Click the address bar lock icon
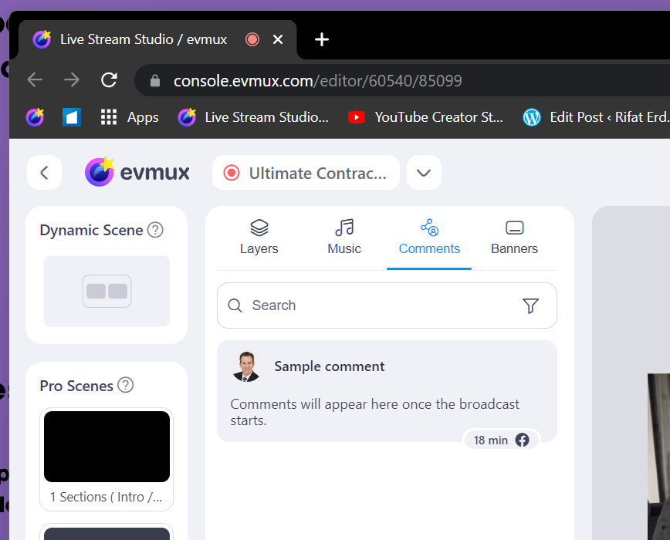670x540 pixels. point(155,81)
